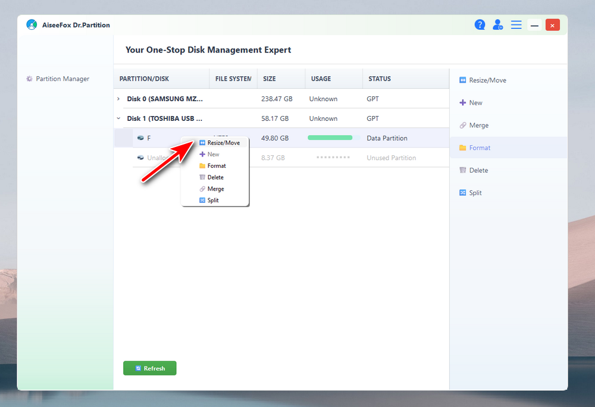Expand Disk 0 SAMSUNG tree row
The image size is (595, 407).
pyautogui.click(x=118, y=99)
